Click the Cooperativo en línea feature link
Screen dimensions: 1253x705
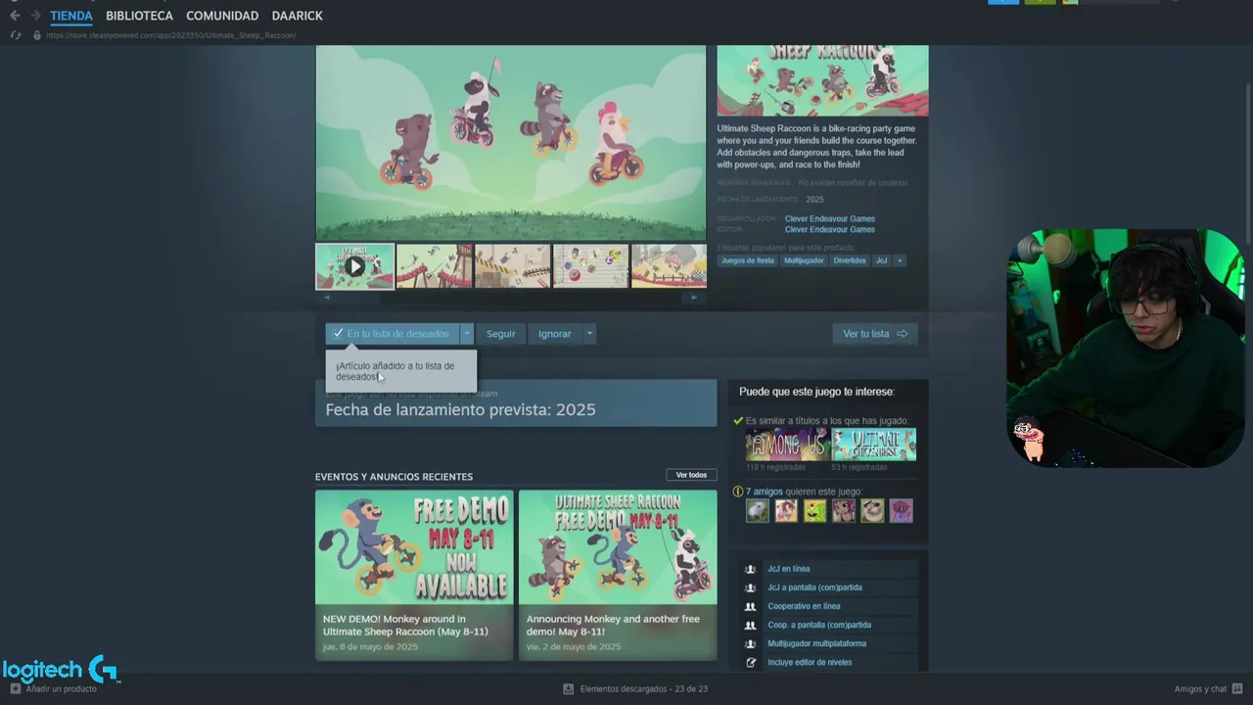pyautogui.click(x=804, y=606)
